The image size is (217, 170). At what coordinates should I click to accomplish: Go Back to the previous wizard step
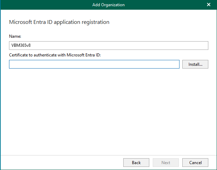[136, 162]
